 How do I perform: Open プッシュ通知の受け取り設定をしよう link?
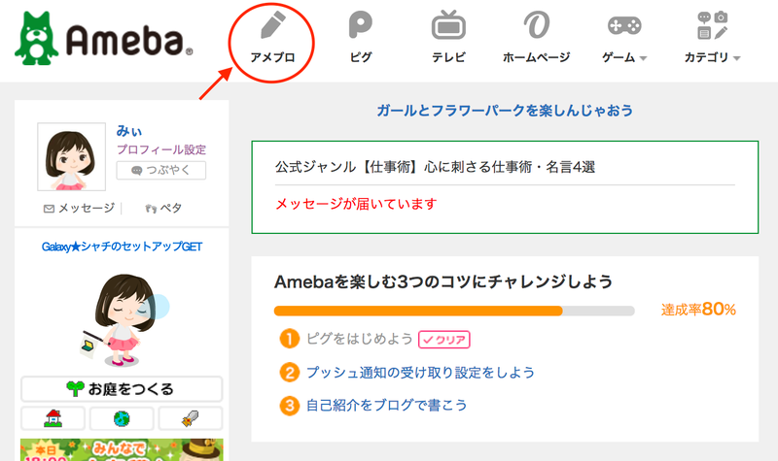[x=420, y=373]
